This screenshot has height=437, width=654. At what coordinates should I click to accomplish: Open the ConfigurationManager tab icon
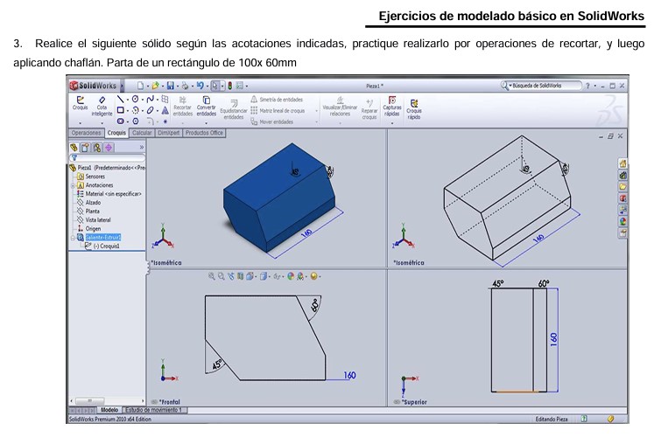click(x=97, y=148)
